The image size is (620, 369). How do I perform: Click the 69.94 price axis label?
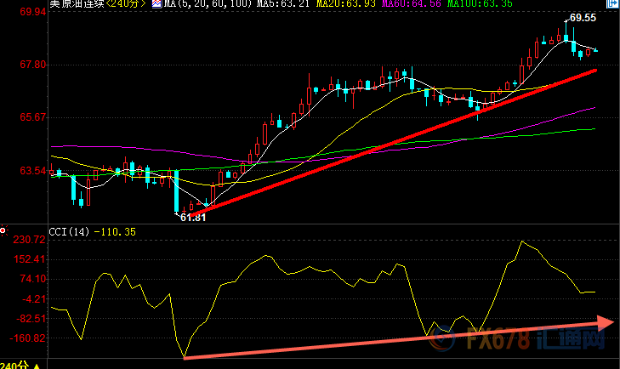click(33, 12)
